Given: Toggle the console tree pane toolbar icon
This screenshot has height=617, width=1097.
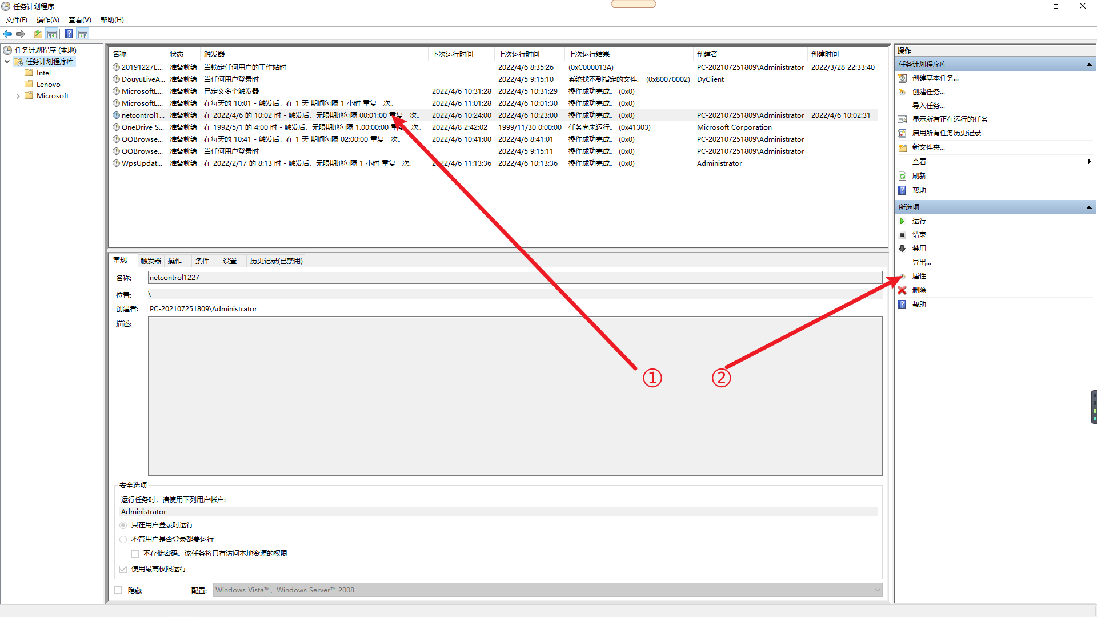Looking at the screenshot, I should [52, 34].
